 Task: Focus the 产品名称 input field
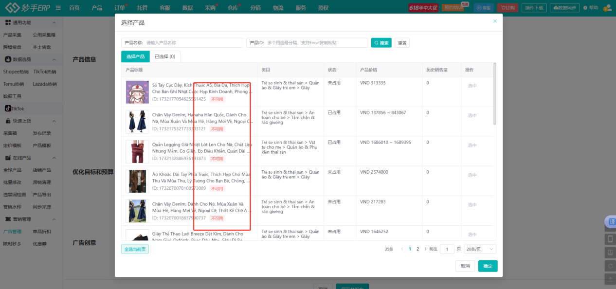(x=193, y=43)
